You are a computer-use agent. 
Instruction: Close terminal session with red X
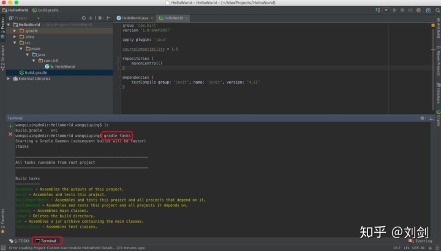pyautogui.click(x=10, y=134)
